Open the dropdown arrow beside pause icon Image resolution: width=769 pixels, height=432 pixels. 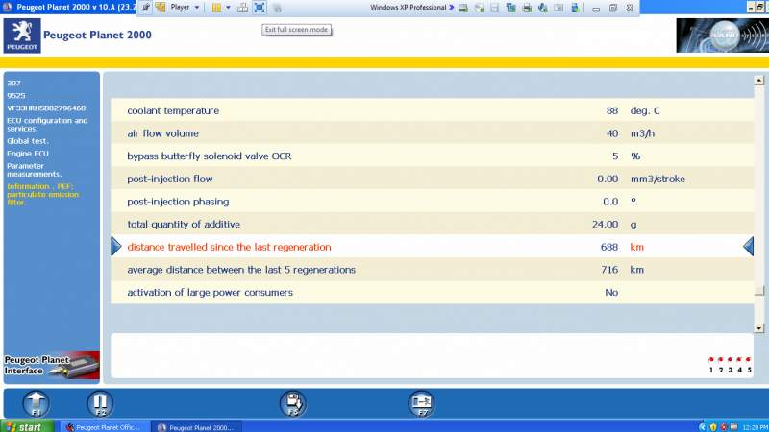(x=228, y=8)
